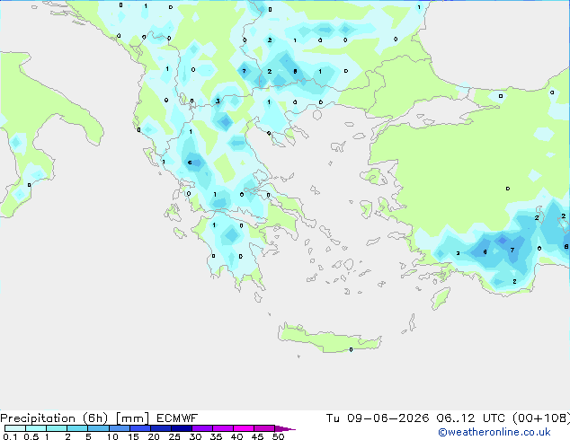The height and width of the screenshot is (440, 570).
Task: Click the legend label "0.1"
Action: [10, 436]
